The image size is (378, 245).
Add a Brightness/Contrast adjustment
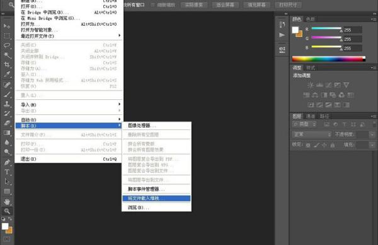311,85
